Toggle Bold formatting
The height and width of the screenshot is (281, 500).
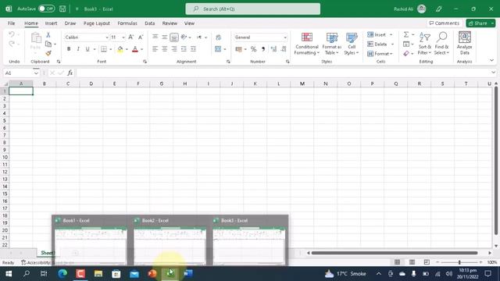tap(69, 49)
